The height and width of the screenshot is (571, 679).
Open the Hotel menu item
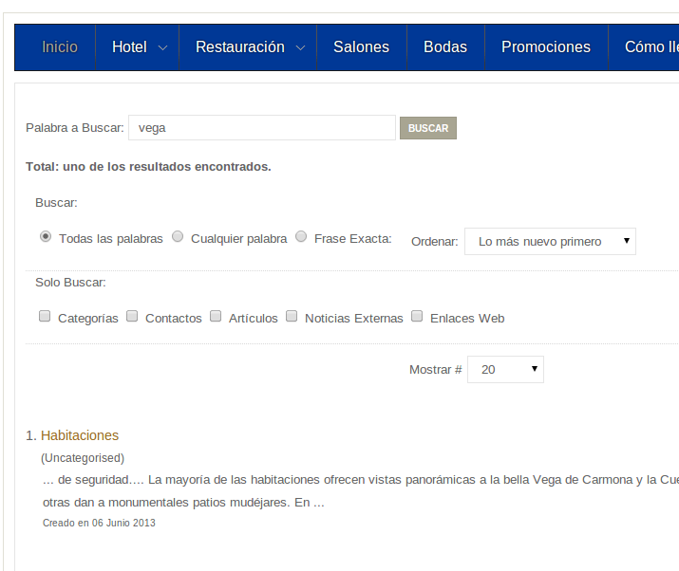pos(129,46)
